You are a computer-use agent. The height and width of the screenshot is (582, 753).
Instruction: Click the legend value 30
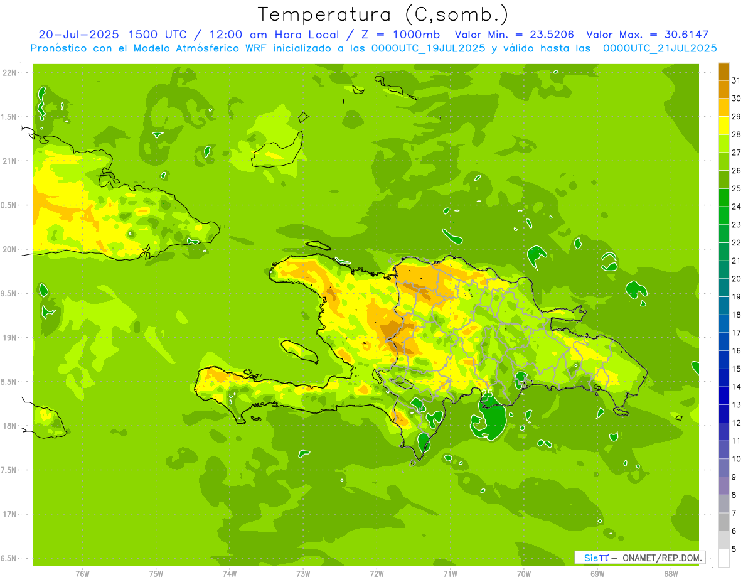pos(737,99)
